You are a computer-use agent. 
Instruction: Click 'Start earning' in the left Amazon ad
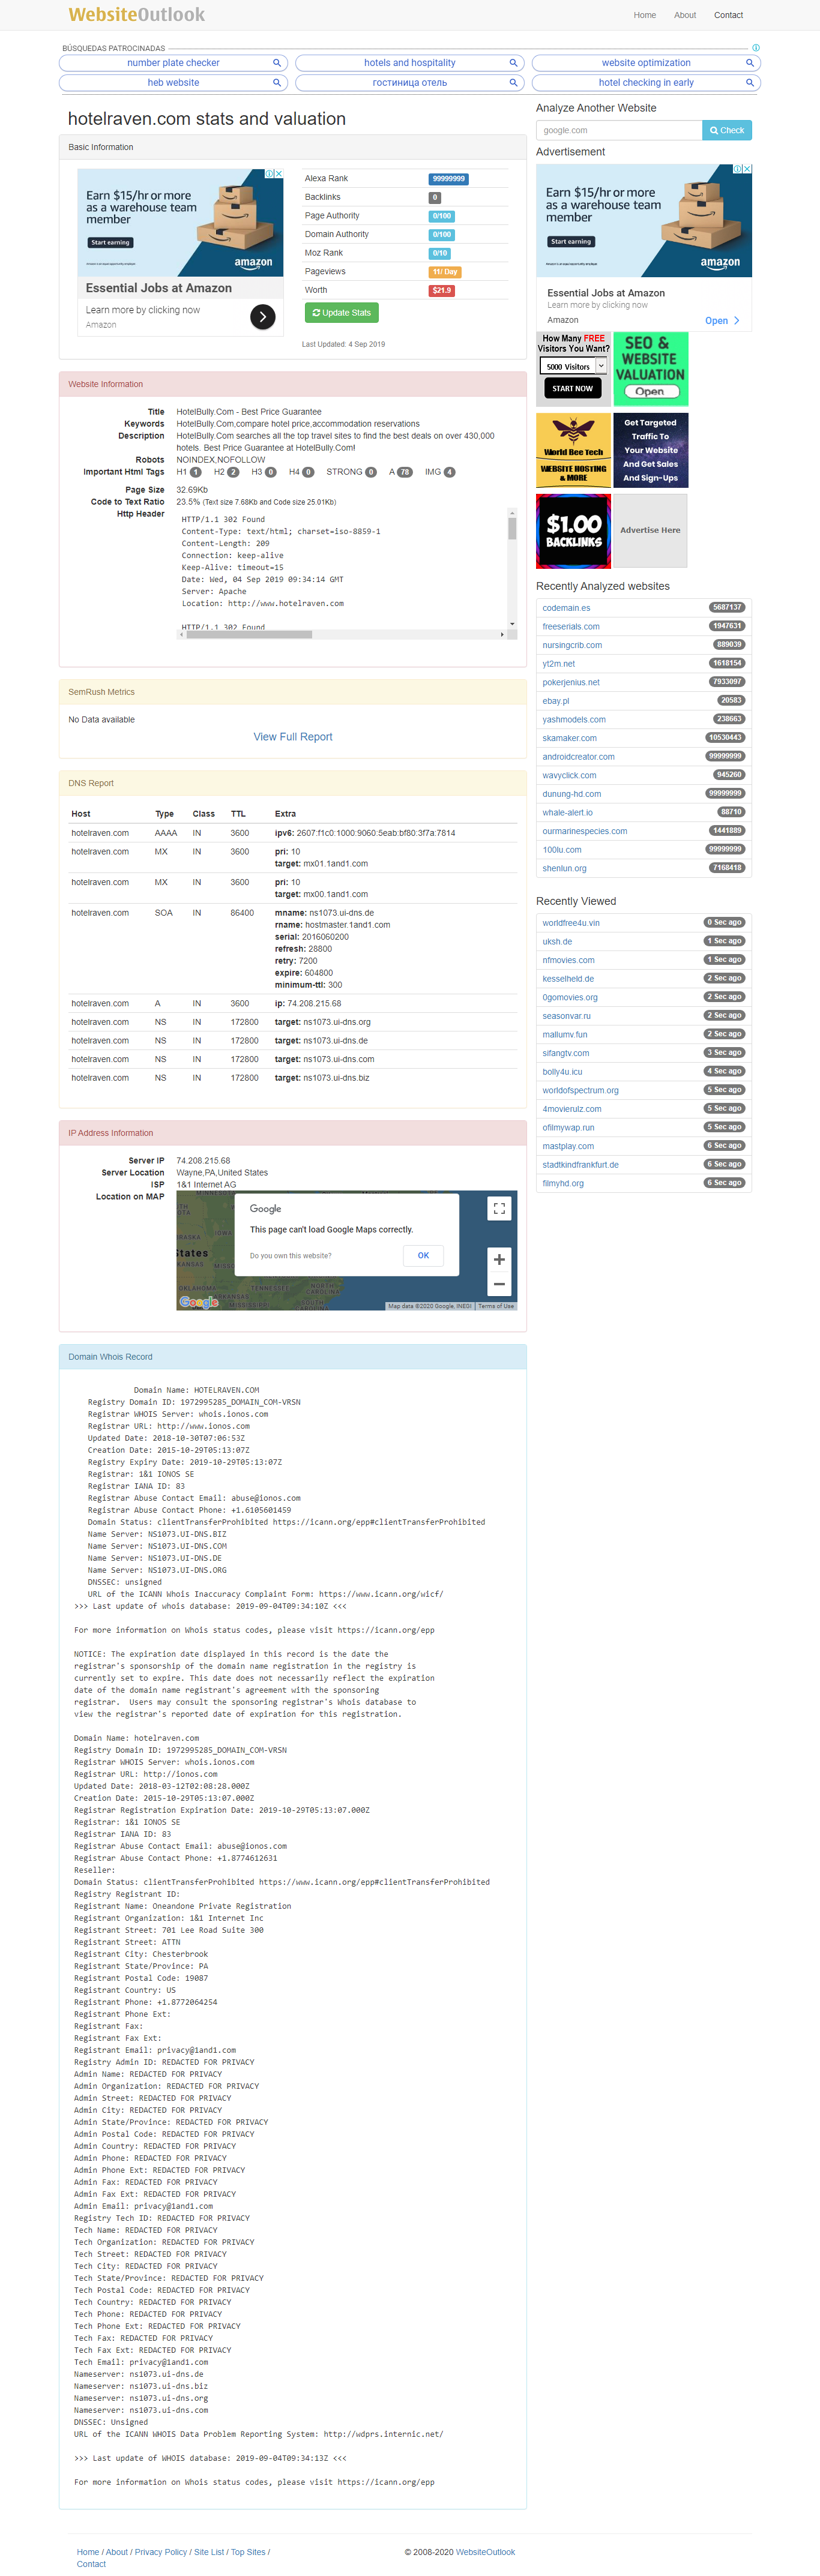tap(110, 242)
